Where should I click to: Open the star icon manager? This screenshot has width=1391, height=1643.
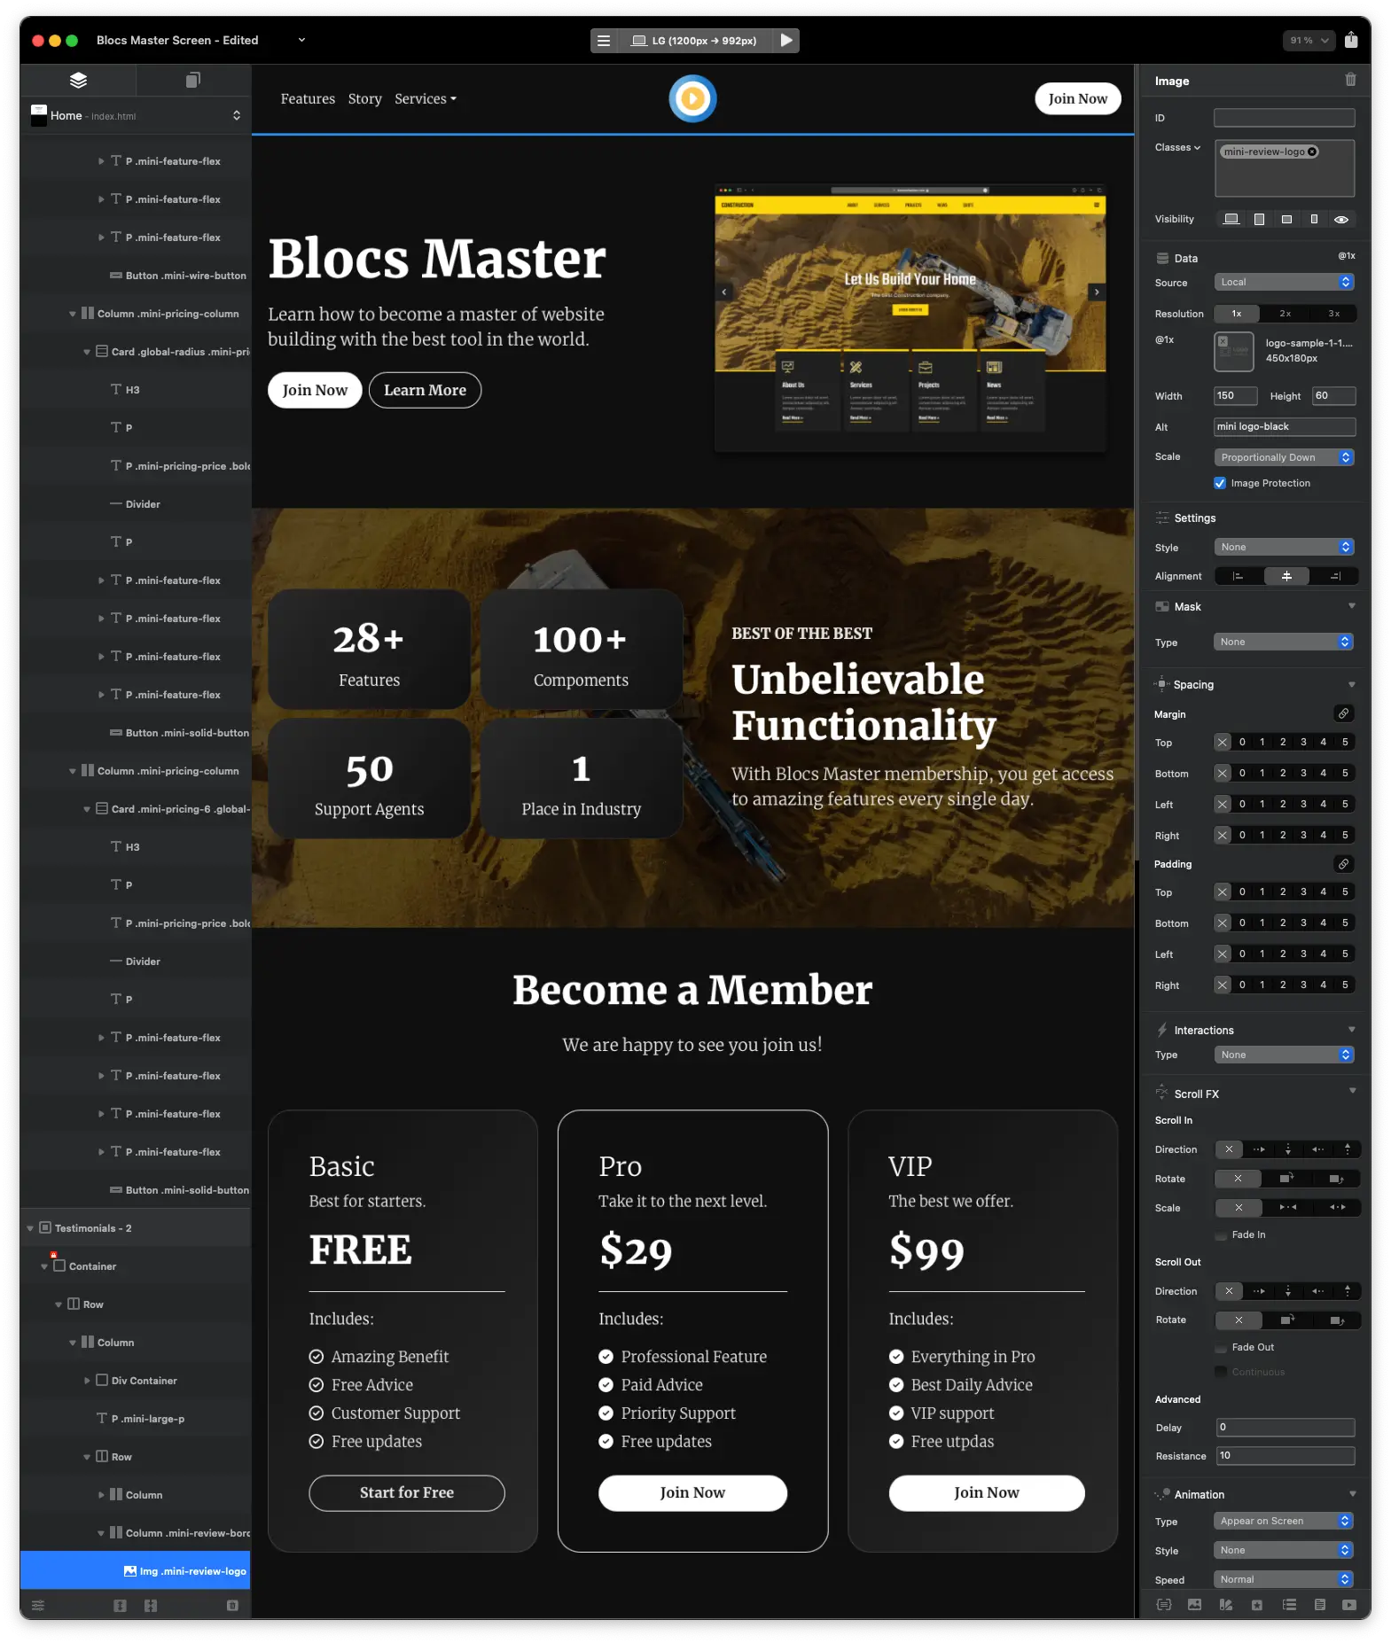pos(1256,1605)
